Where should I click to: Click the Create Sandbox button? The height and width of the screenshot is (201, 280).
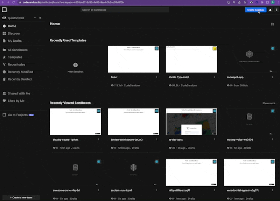tap(255, 10)
